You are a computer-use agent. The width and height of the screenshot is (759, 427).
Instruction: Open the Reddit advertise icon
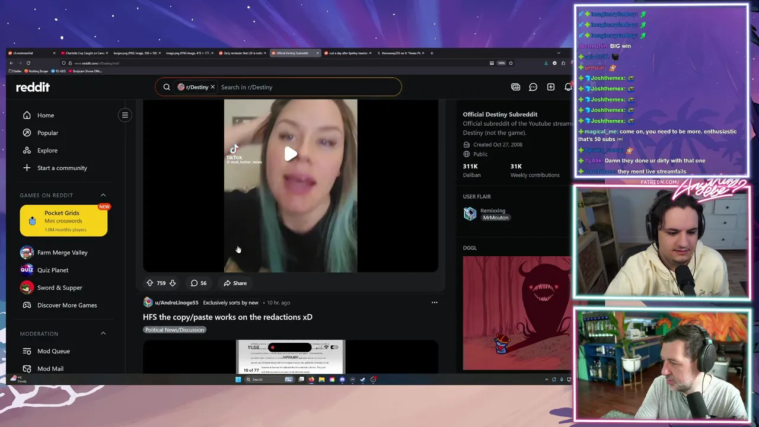(x=515, y=87)
